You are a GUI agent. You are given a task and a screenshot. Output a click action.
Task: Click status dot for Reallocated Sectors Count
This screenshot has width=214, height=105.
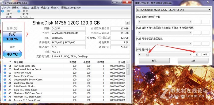click(x=5, y=69)
